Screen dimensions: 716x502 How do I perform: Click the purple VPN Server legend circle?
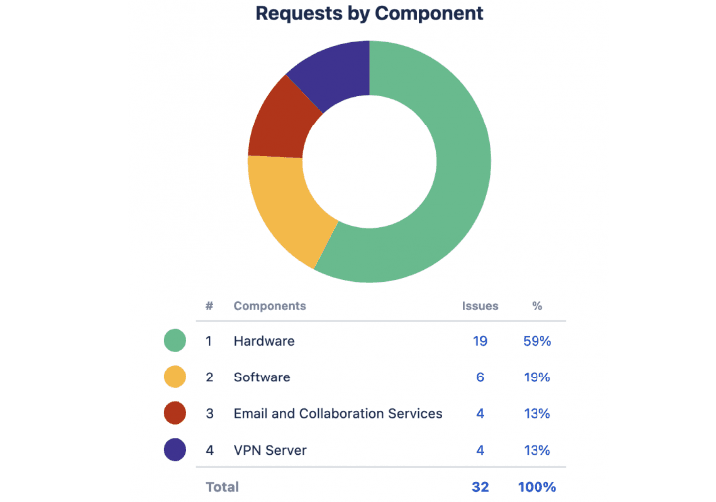coord(175,450)
